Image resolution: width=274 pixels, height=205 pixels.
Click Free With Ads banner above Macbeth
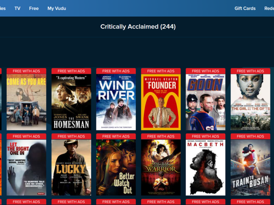[x=206, y=136]
